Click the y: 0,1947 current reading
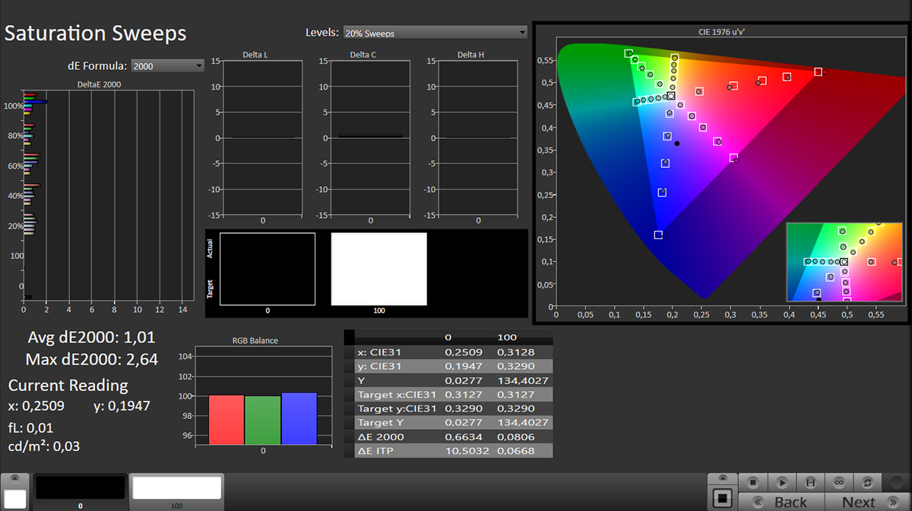The image size is (912, 511). (122, 405)
